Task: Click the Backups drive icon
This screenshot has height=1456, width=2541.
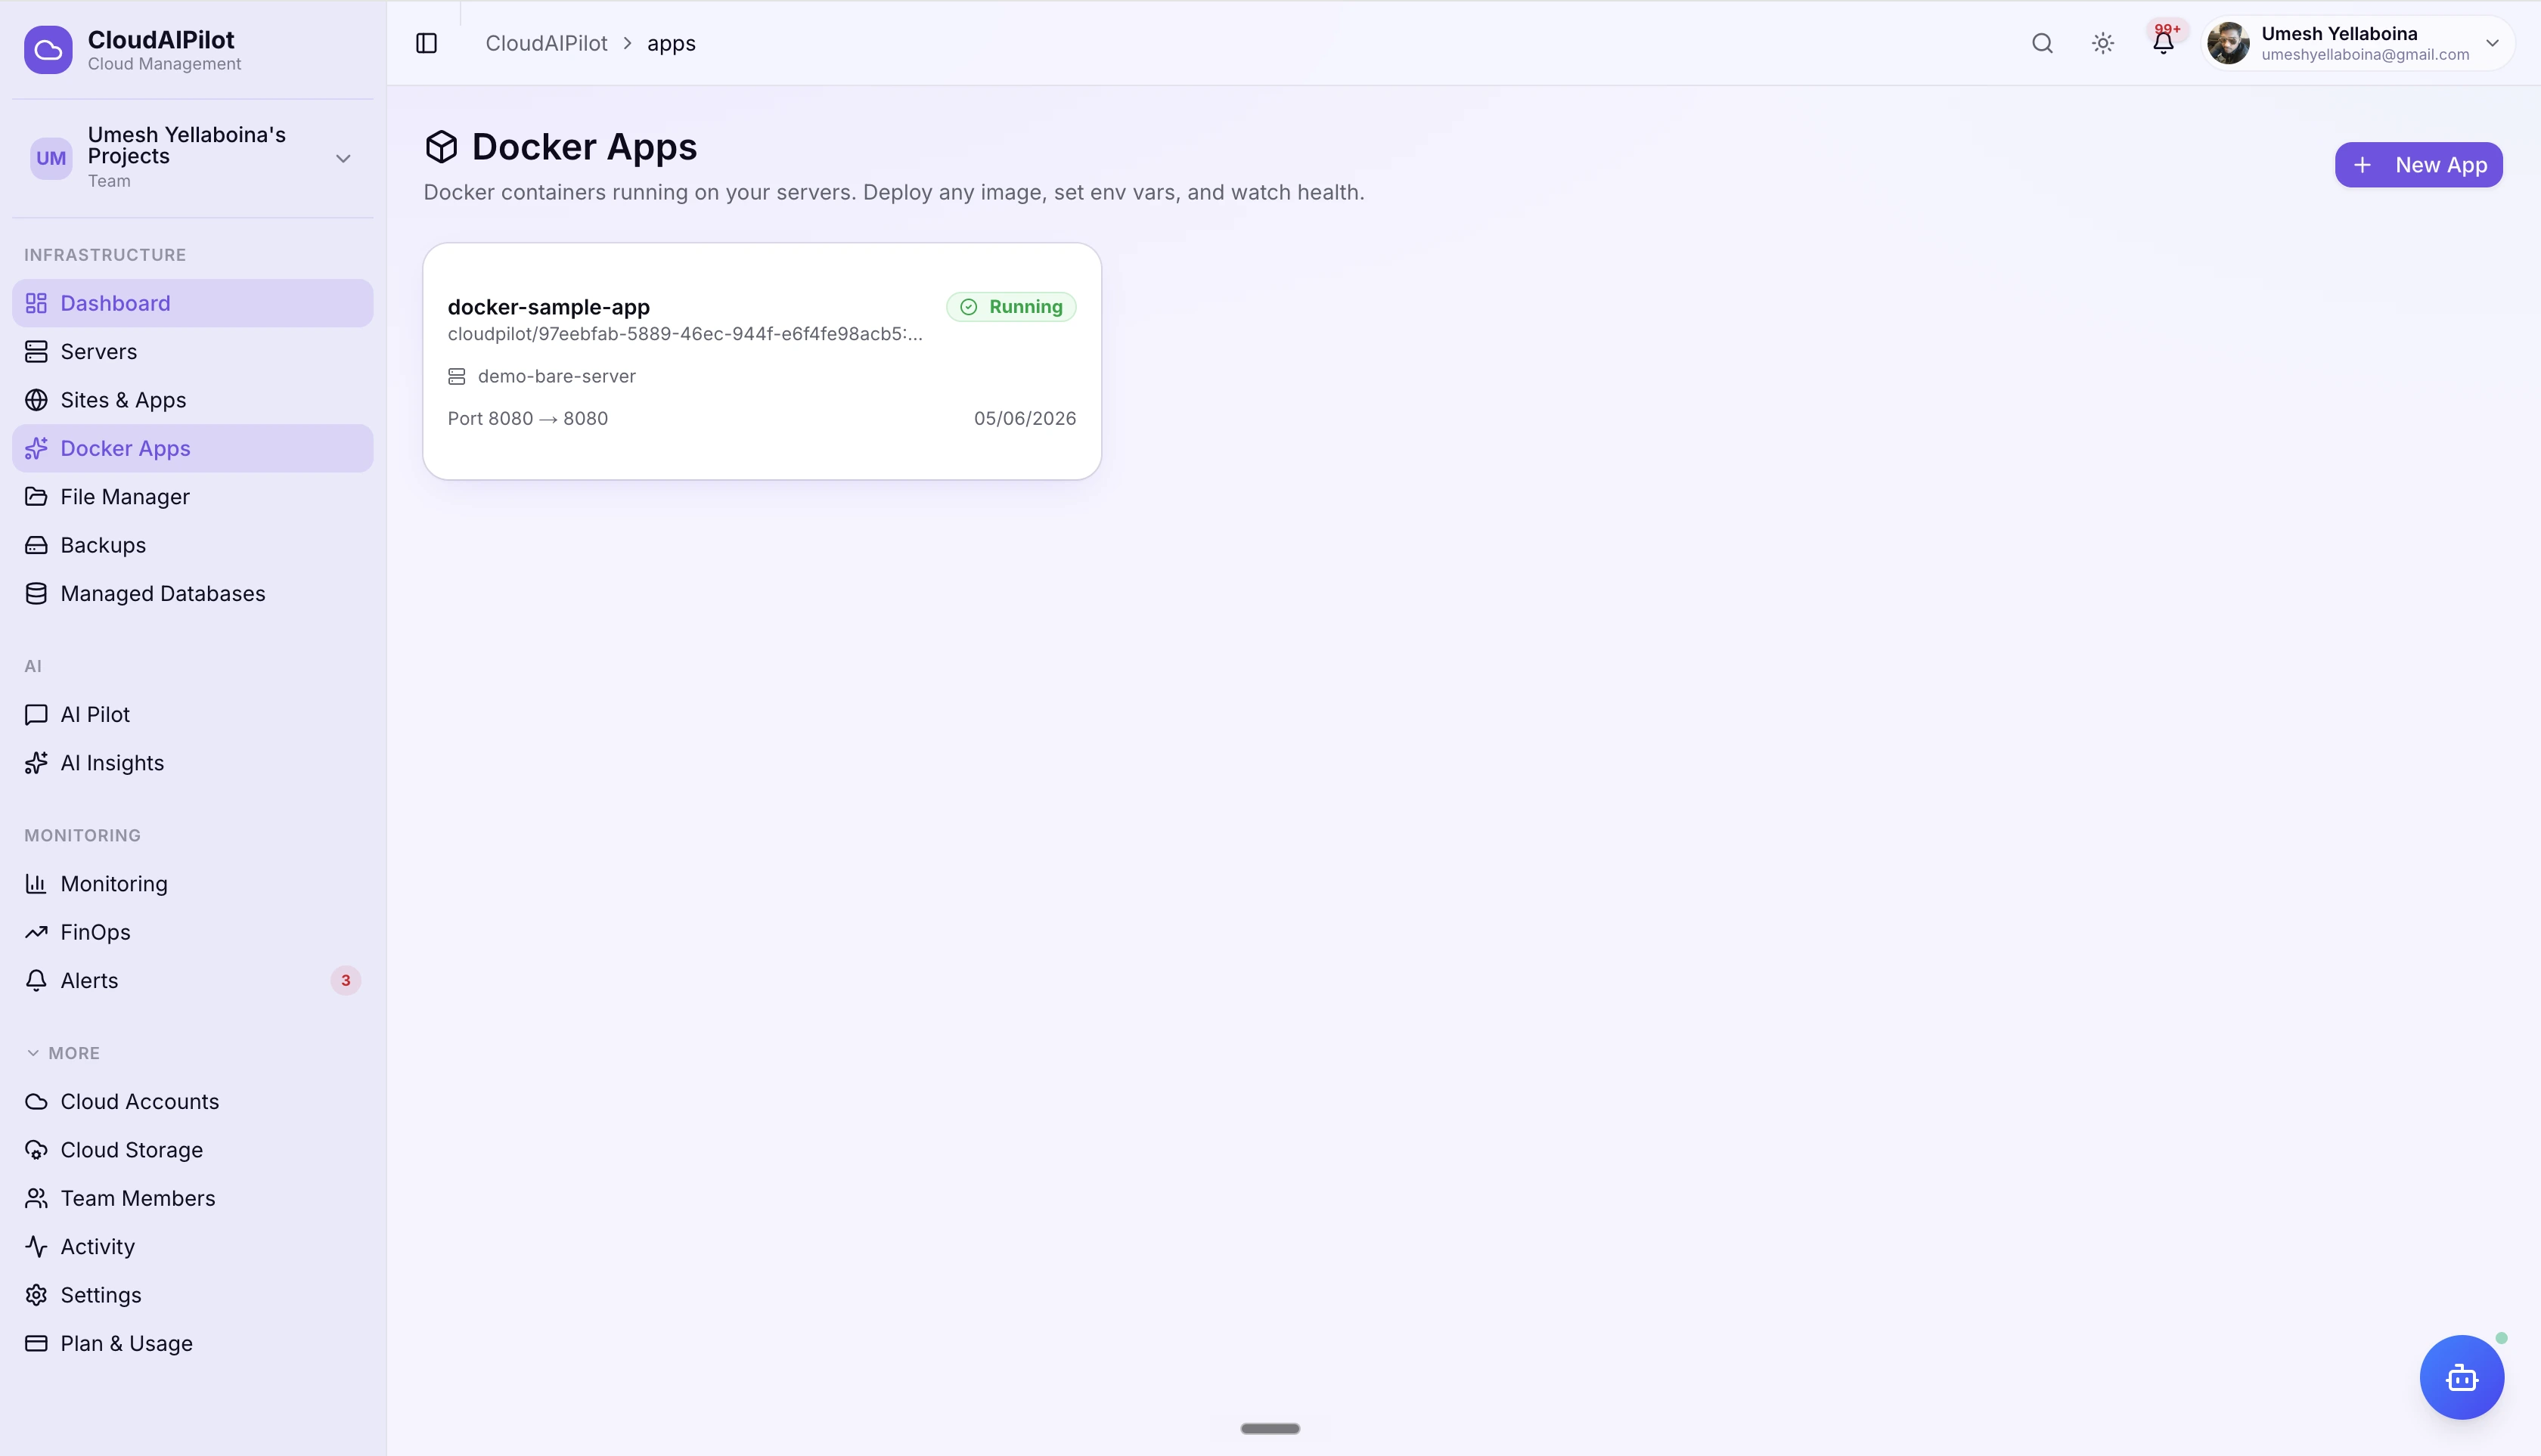Action: 36,545
